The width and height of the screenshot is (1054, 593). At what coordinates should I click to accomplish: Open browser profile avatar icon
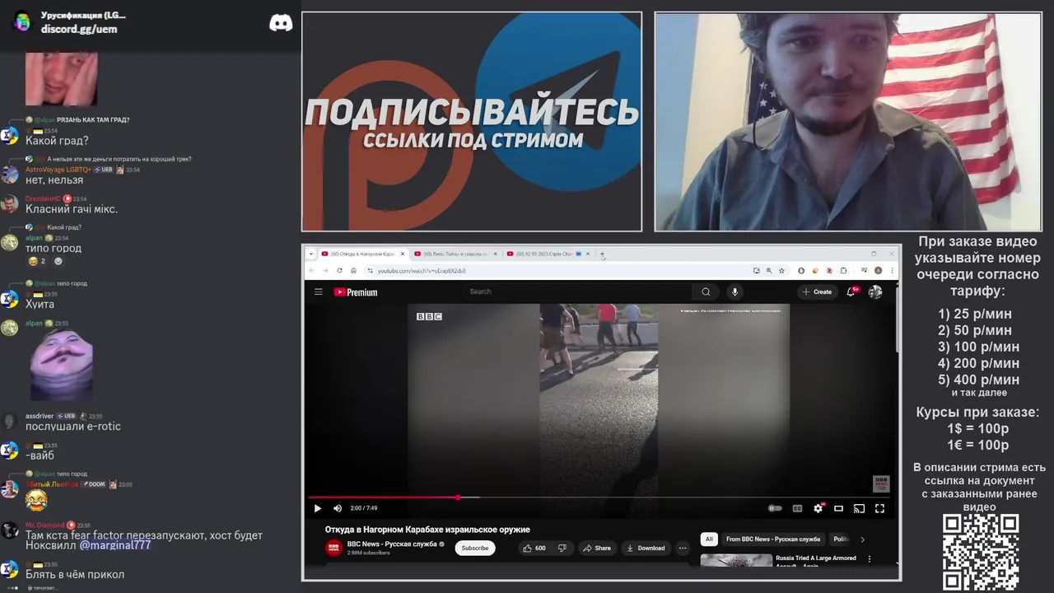click(879, 270)
